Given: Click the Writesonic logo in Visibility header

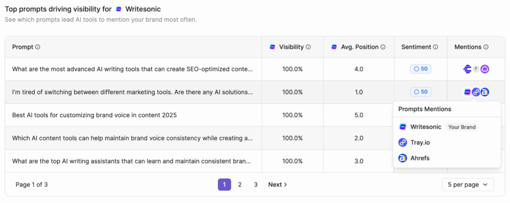Looking at the screenshot, I should [272, 47].
